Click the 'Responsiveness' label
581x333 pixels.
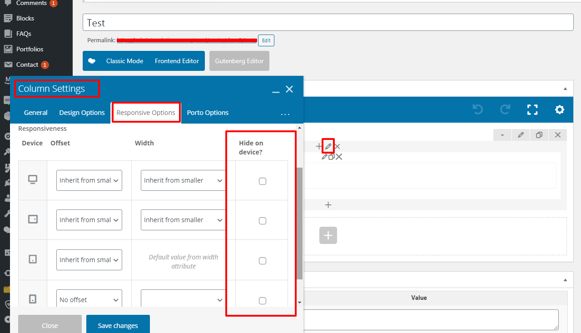(42, 129)
